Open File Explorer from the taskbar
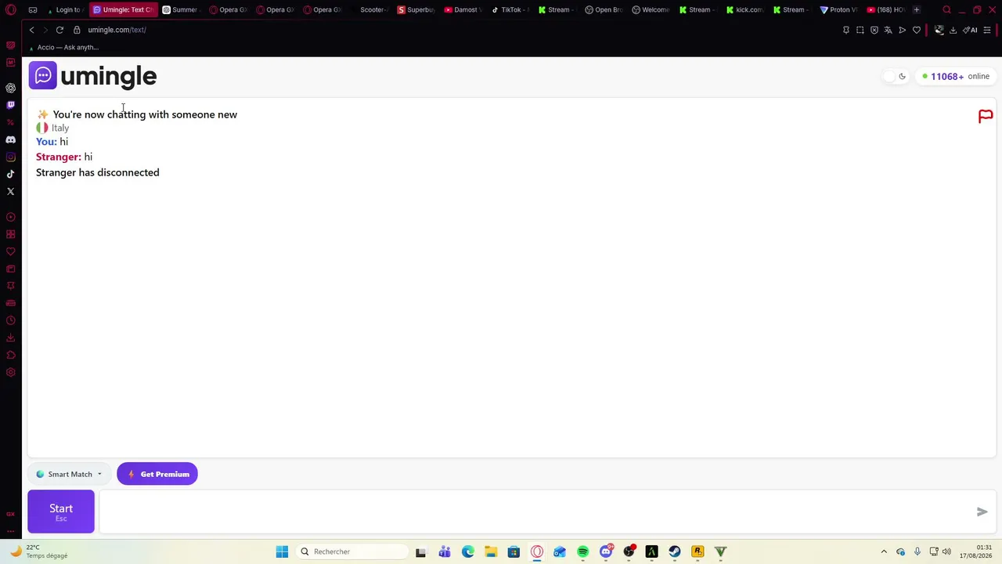This screenshot has width=1002, height=564. click(x=491, y=551)
